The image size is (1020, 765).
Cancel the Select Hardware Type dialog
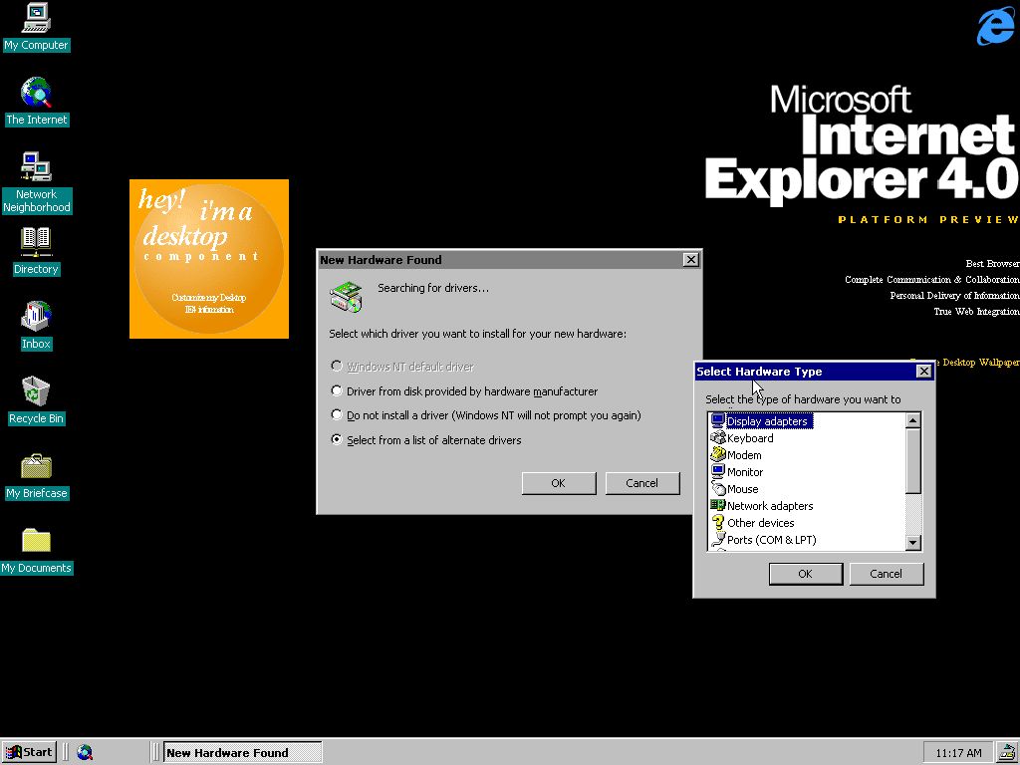(x=886, y=574)
